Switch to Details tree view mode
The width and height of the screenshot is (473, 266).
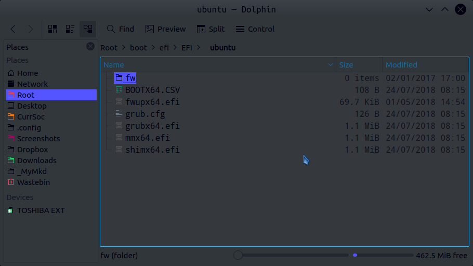(x=88, y=29)
